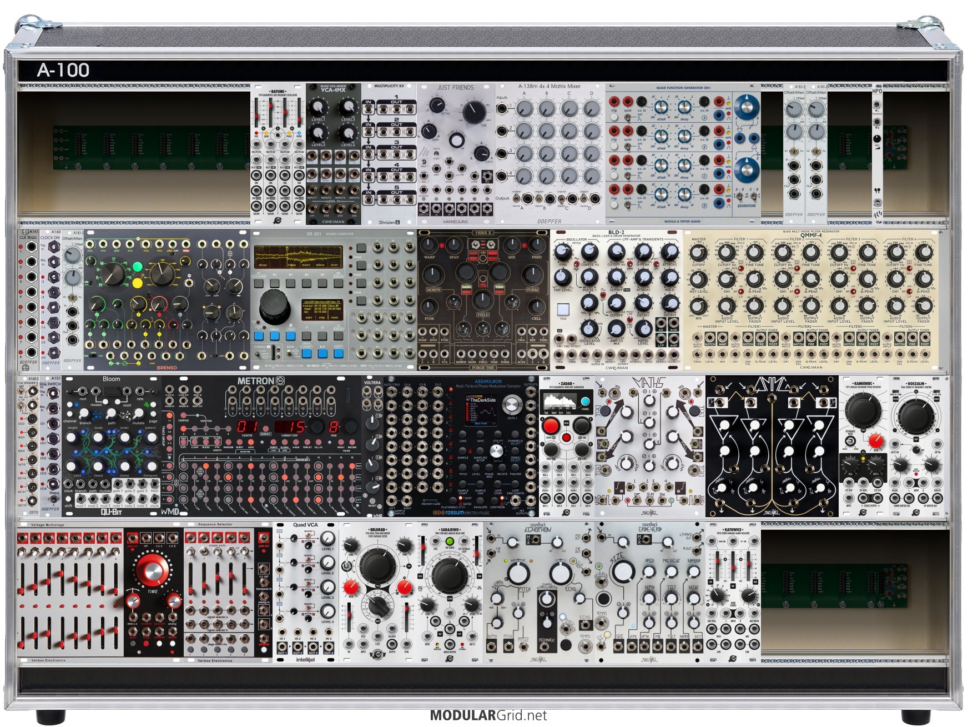Push the cyan channel button on Zadar

click(x=585, y=402)
